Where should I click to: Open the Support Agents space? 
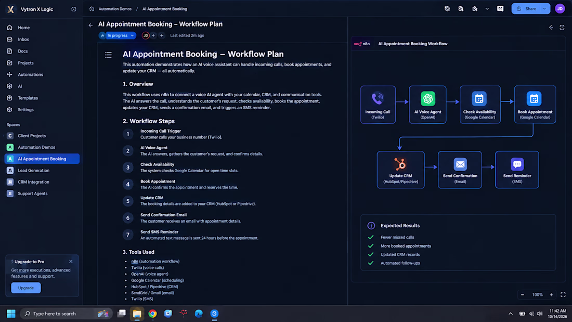coord(32,194)
